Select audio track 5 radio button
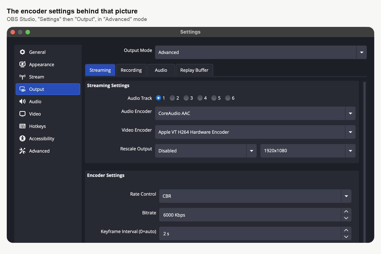 tap(214, 98)
